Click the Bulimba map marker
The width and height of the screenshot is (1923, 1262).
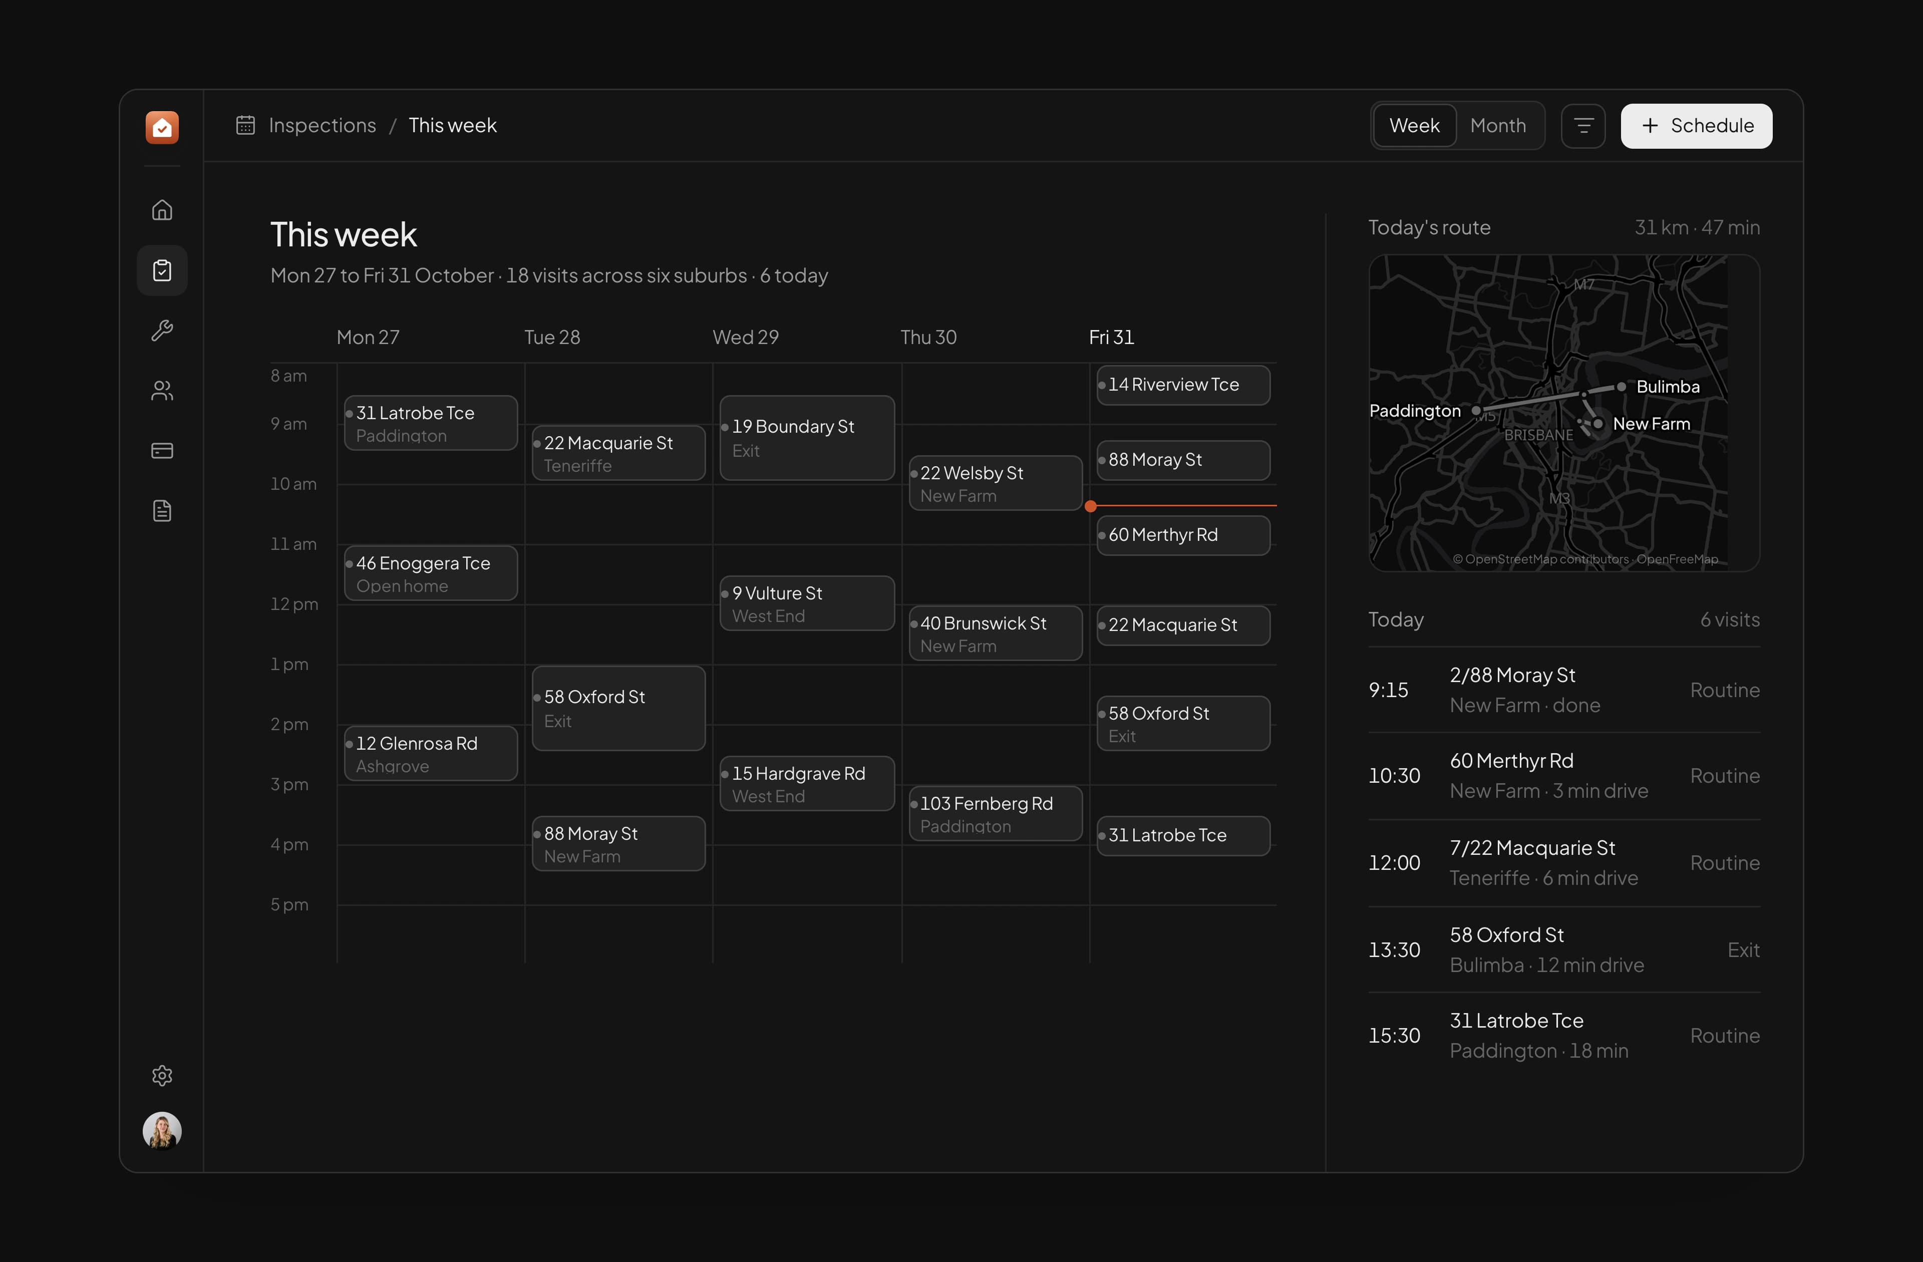tap(1621, 387)
